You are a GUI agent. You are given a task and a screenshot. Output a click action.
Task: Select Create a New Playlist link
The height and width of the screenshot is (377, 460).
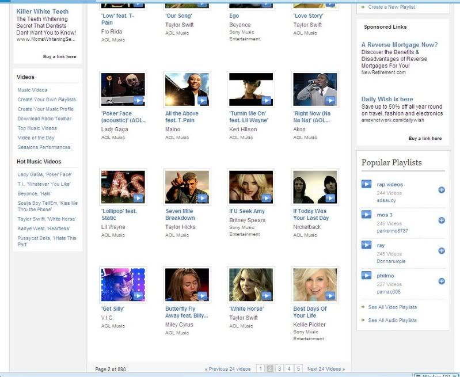[392, 7]
